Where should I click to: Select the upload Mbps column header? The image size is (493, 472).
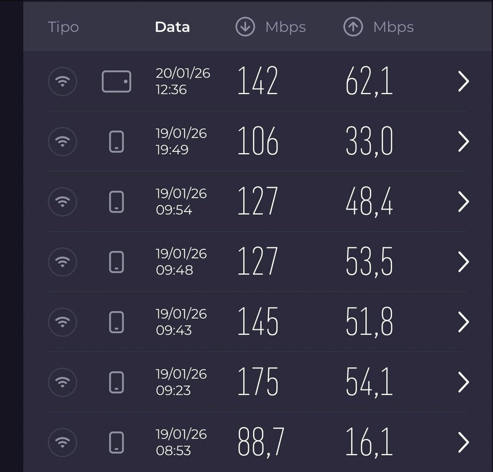pos(393,27)
